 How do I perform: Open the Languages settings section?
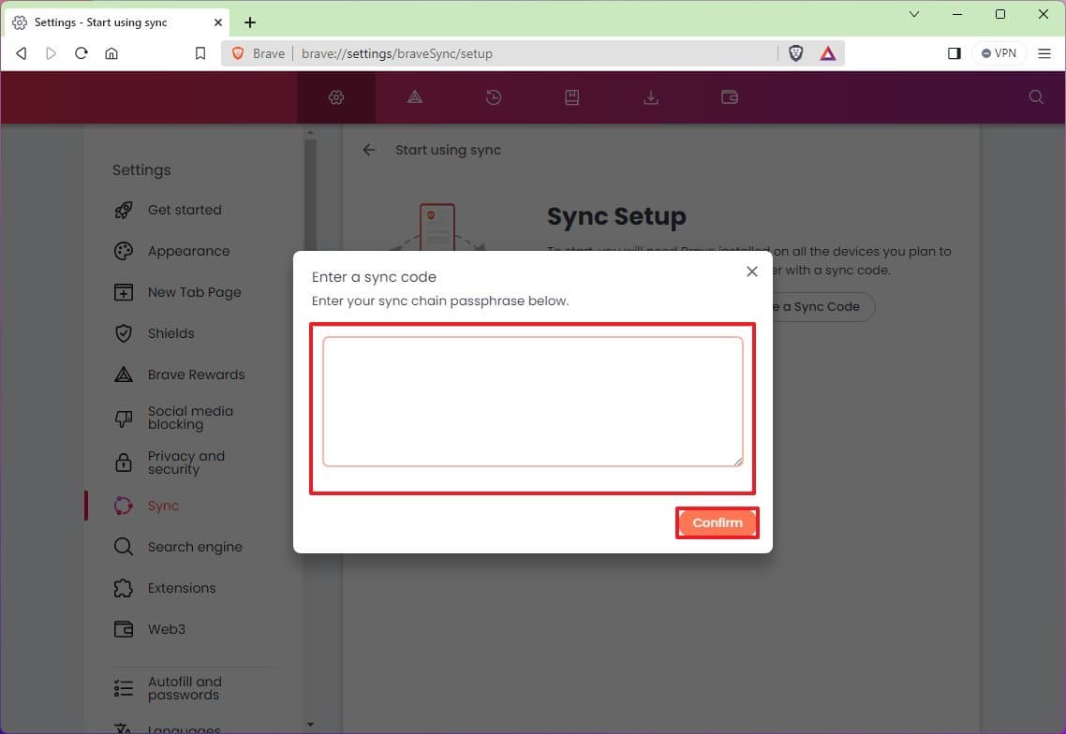coord(183,728)
